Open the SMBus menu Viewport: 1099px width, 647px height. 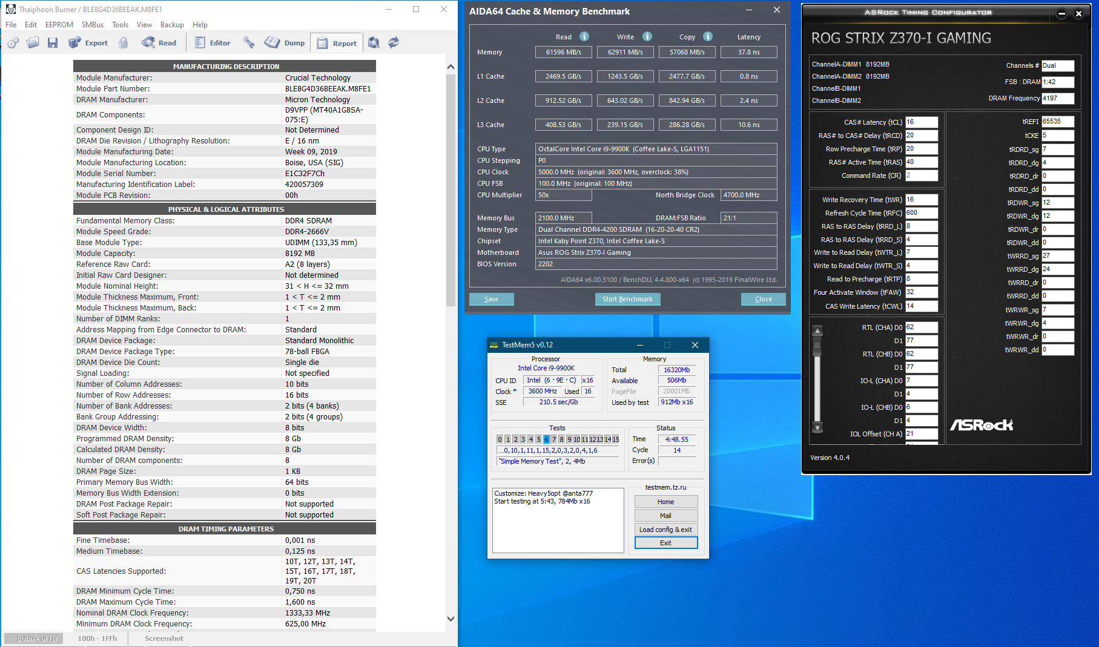[93, 25]
